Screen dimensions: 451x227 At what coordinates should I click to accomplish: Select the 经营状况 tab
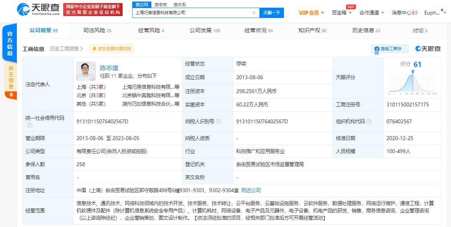point(259,31)
